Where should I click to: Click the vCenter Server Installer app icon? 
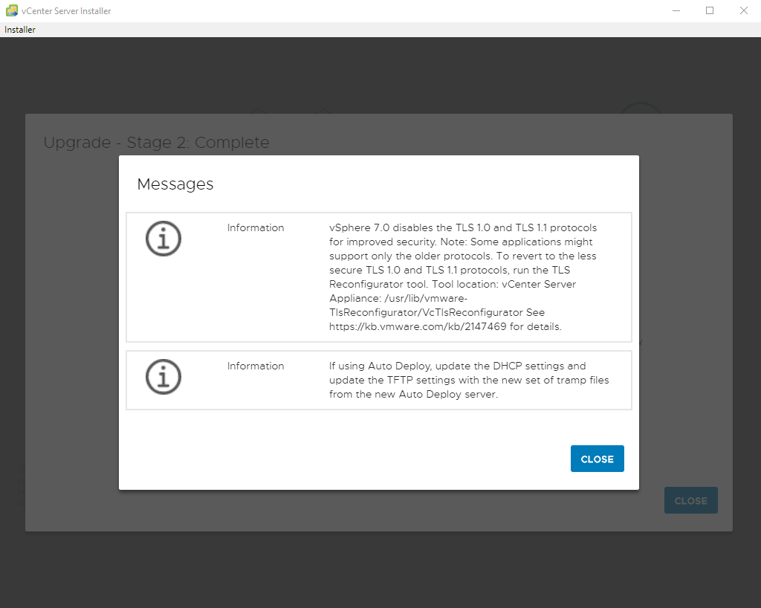12,10
